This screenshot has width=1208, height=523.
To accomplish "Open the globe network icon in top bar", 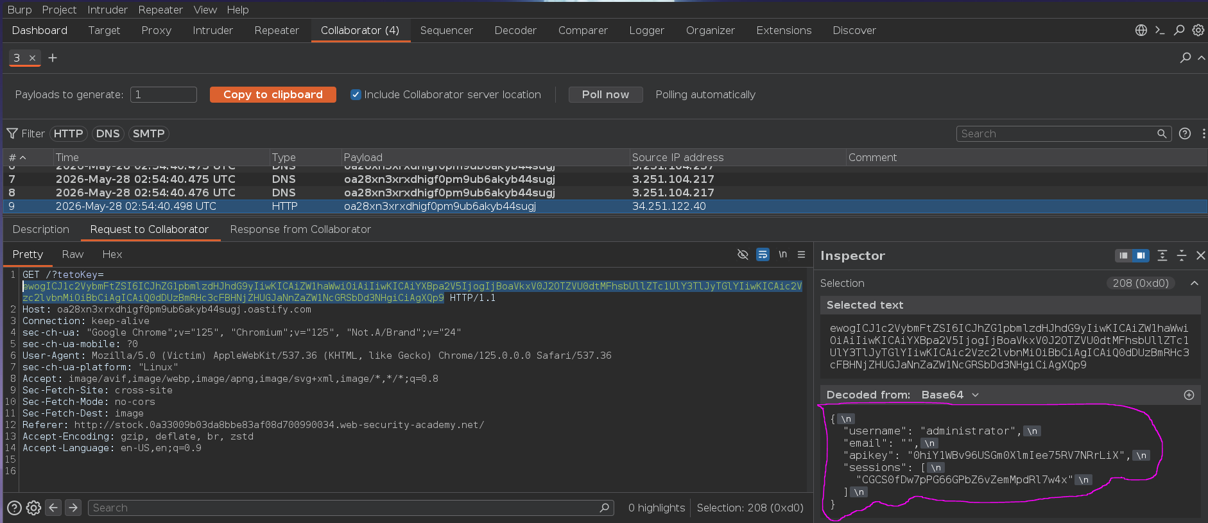I will pyautogui.click(x=1141, y=30).
